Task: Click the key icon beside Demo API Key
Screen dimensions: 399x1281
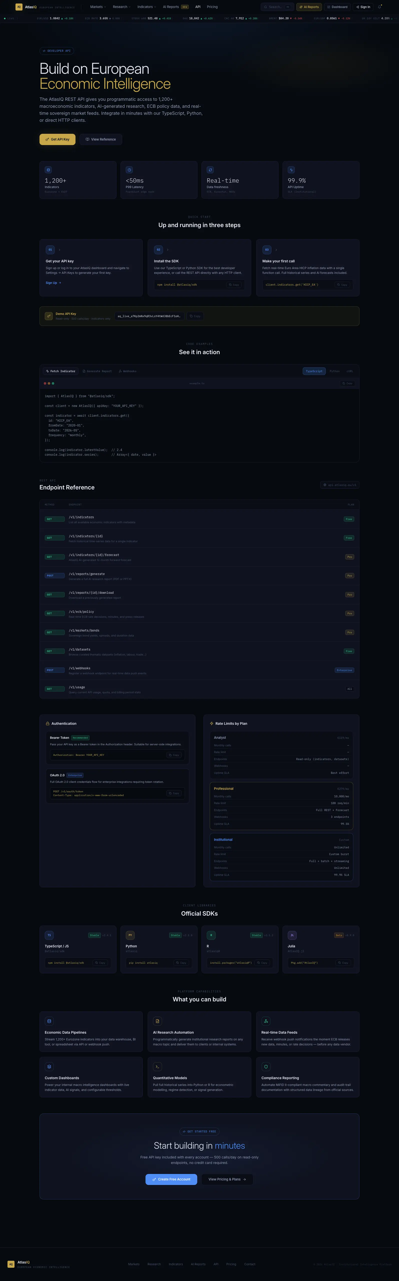Action: (49, 316)
